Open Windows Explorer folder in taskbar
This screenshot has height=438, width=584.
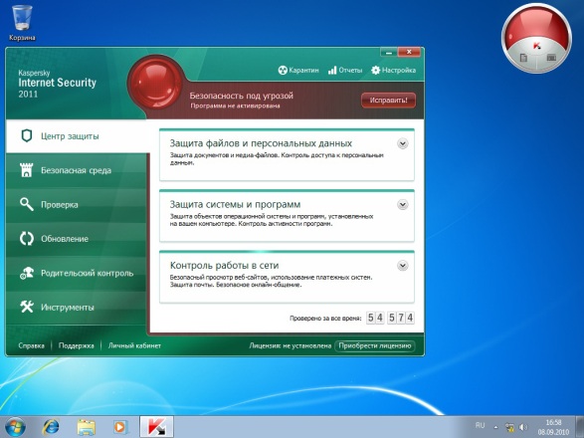[x=86, y=427]
